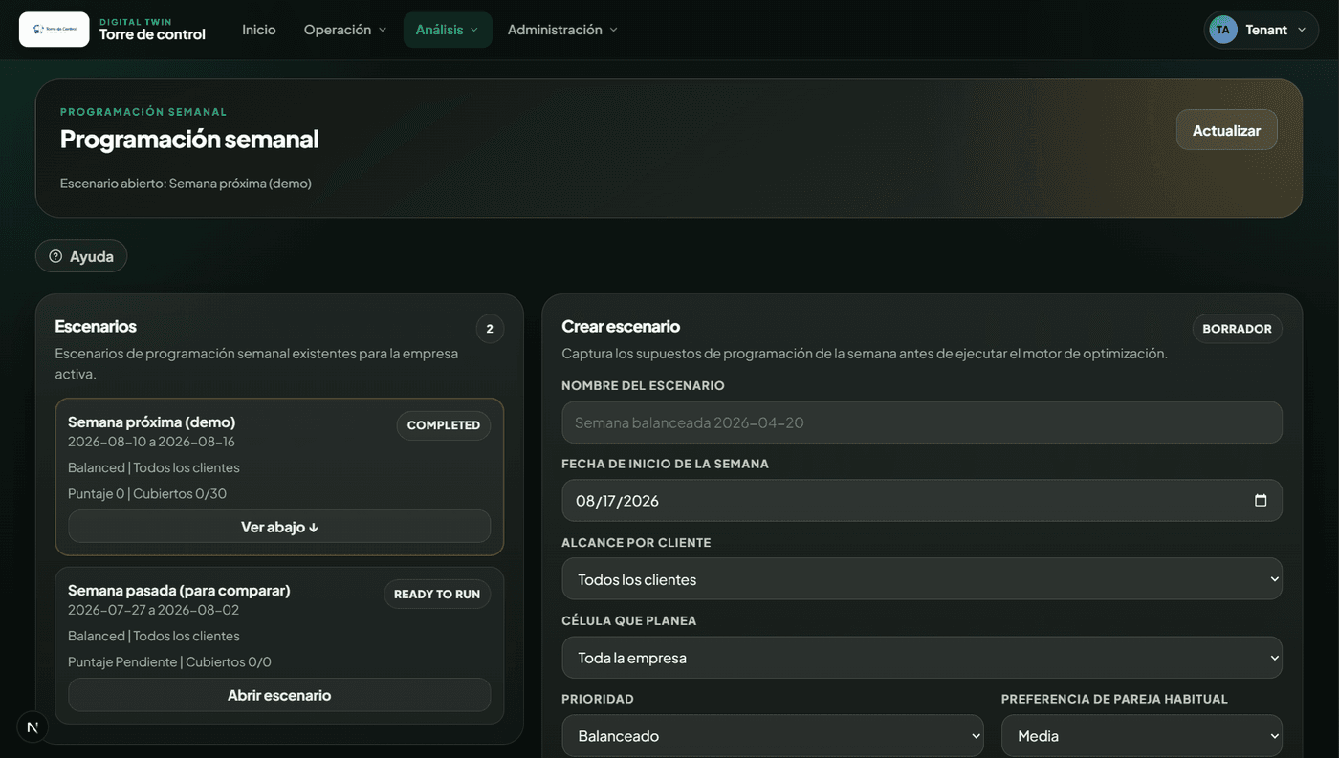Expand the Análisis menu
The image size is (1339, 758).
pos(448,30)
